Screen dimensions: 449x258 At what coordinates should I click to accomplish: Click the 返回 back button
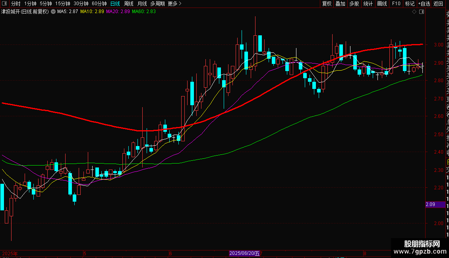point(438,4)
